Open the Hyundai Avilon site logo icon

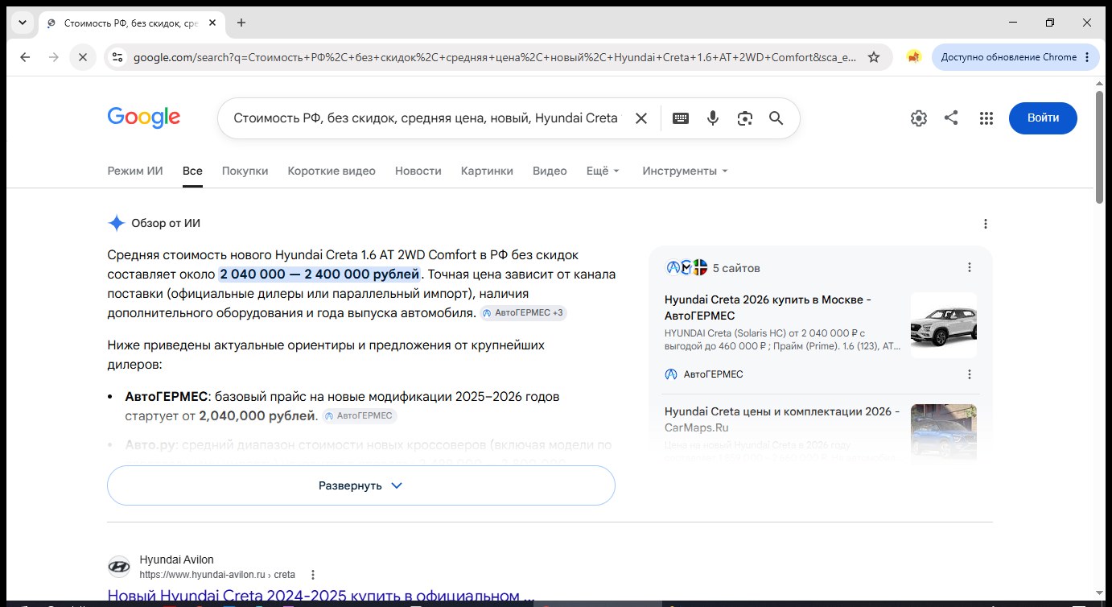click(x=119, y=567)
